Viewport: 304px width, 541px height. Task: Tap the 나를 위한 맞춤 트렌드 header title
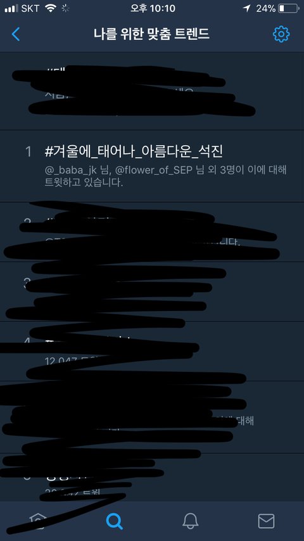tap(151, 34)
